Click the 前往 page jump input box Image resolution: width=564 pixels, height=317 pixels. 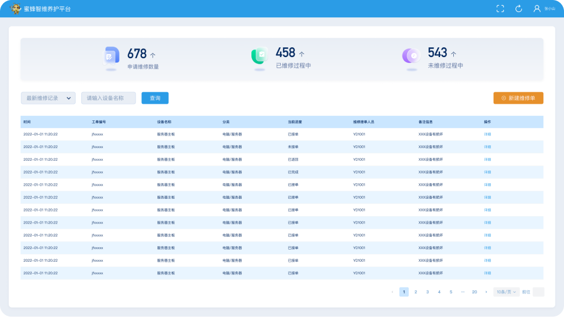coord(538,292)
